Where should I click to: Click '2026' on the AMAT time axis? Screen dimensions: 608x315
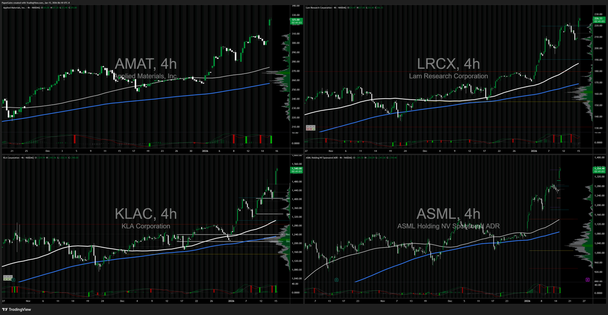tap(205, 151)
